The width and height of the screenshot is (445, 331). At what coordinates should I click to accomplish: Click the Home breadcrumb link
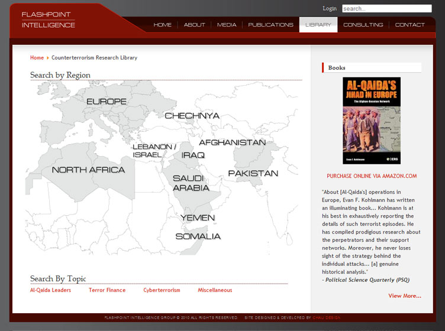37,58
